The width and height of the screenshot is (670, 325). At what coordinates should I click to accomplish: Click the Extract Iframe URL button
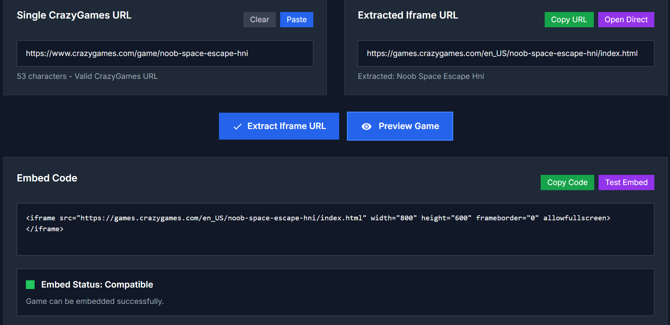[x=279, y=126]
